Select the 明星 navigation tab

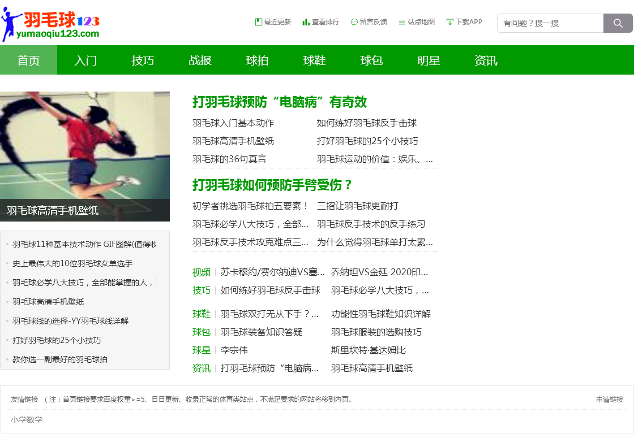[x=429, y=60]
